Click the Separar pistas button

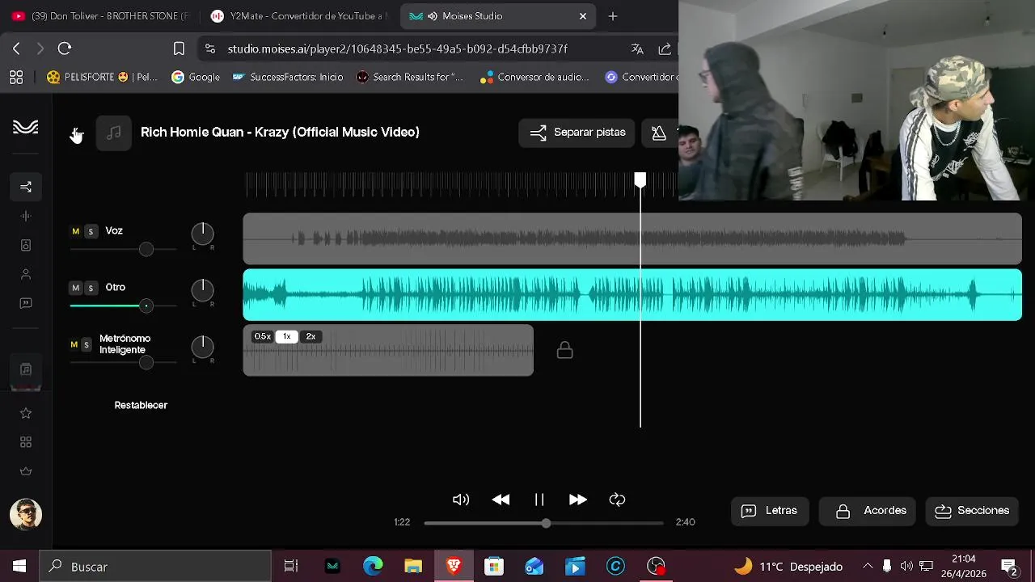pos(577,133)
